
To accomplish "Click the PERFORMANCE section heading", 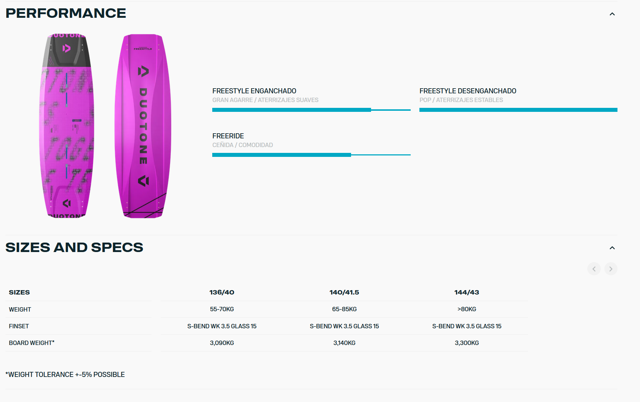I will (x=66, y=13).
